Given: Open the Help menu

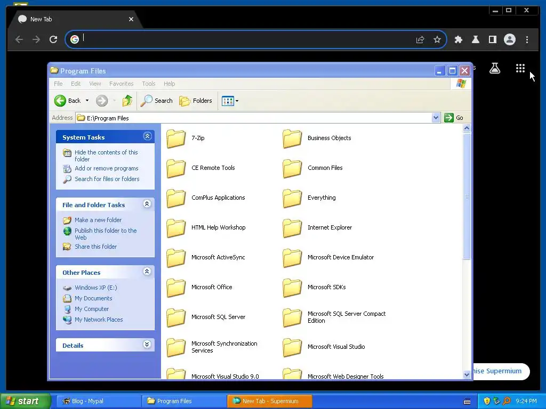Looking at the screenshot, I should 169,84.
